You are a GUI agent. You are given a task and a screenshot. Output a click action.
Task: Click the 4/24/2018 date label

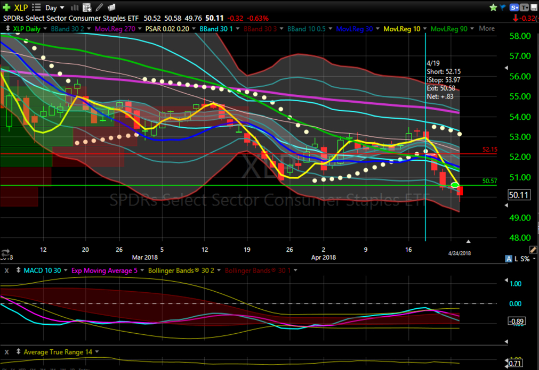(460, 253)
